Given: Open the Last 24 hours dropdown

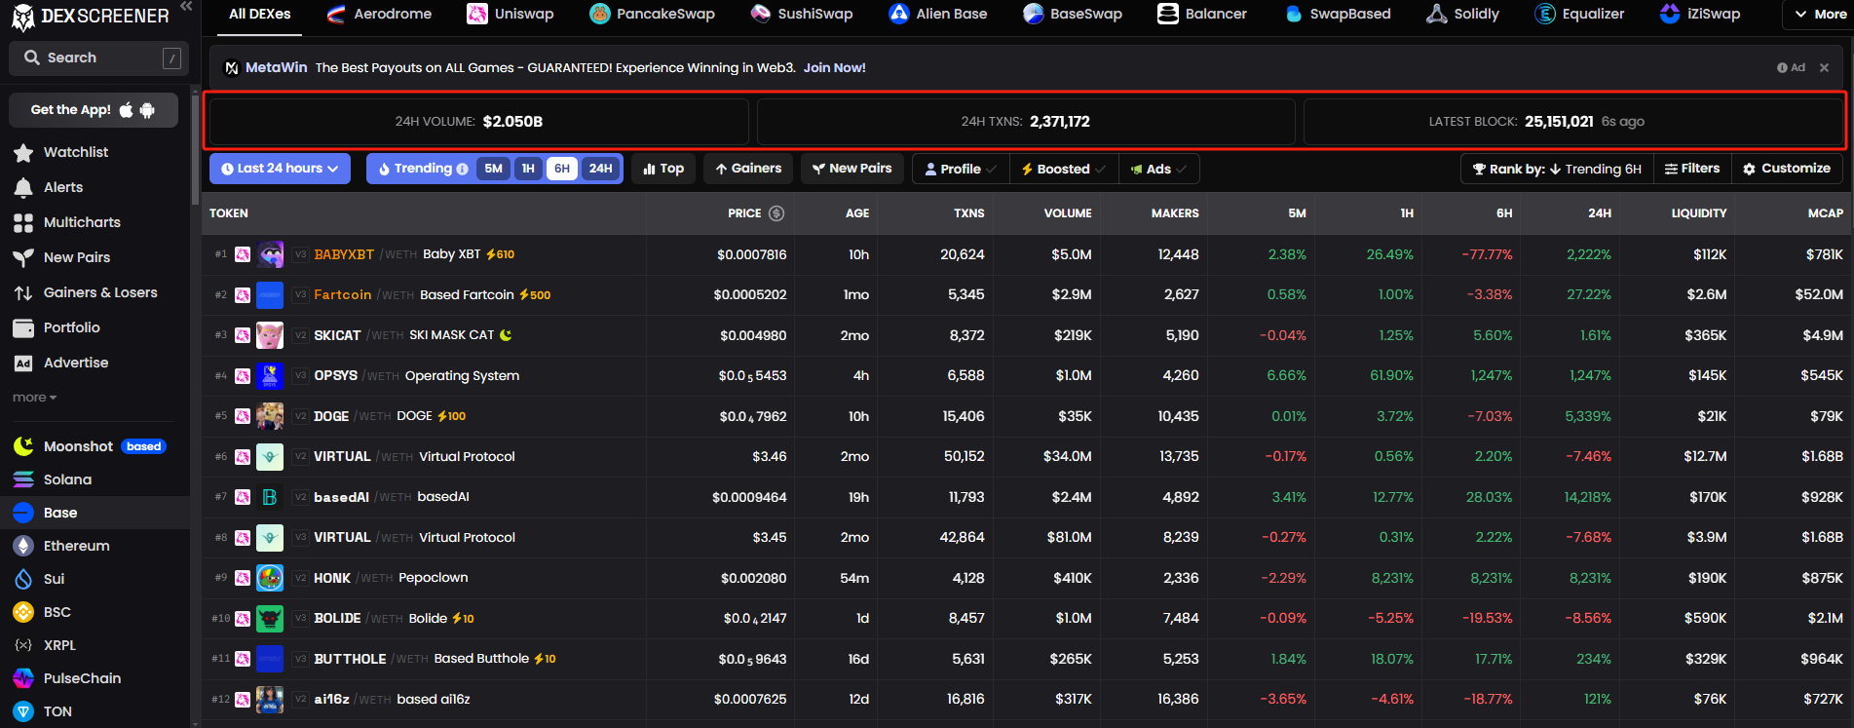Looking at the screenshot, I should click(281, 169).
